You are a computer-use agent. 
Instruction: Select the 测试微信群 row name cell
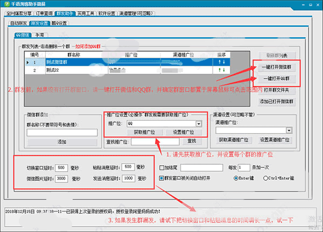76,62
